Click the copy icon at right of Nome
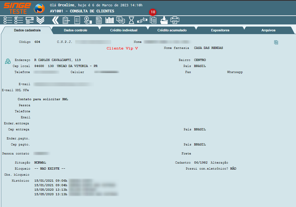This screenshot has height=207, width=296. click(x=276, y=43)
